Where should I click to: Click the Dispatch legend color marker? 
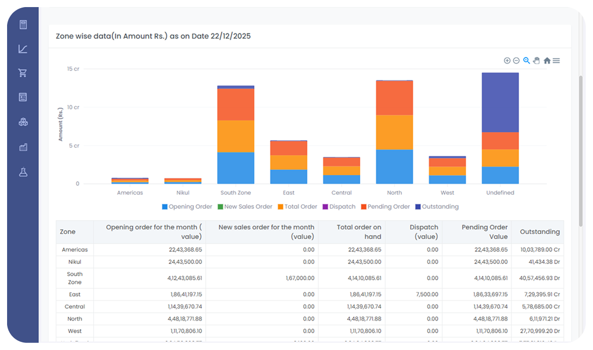[326, 207]
